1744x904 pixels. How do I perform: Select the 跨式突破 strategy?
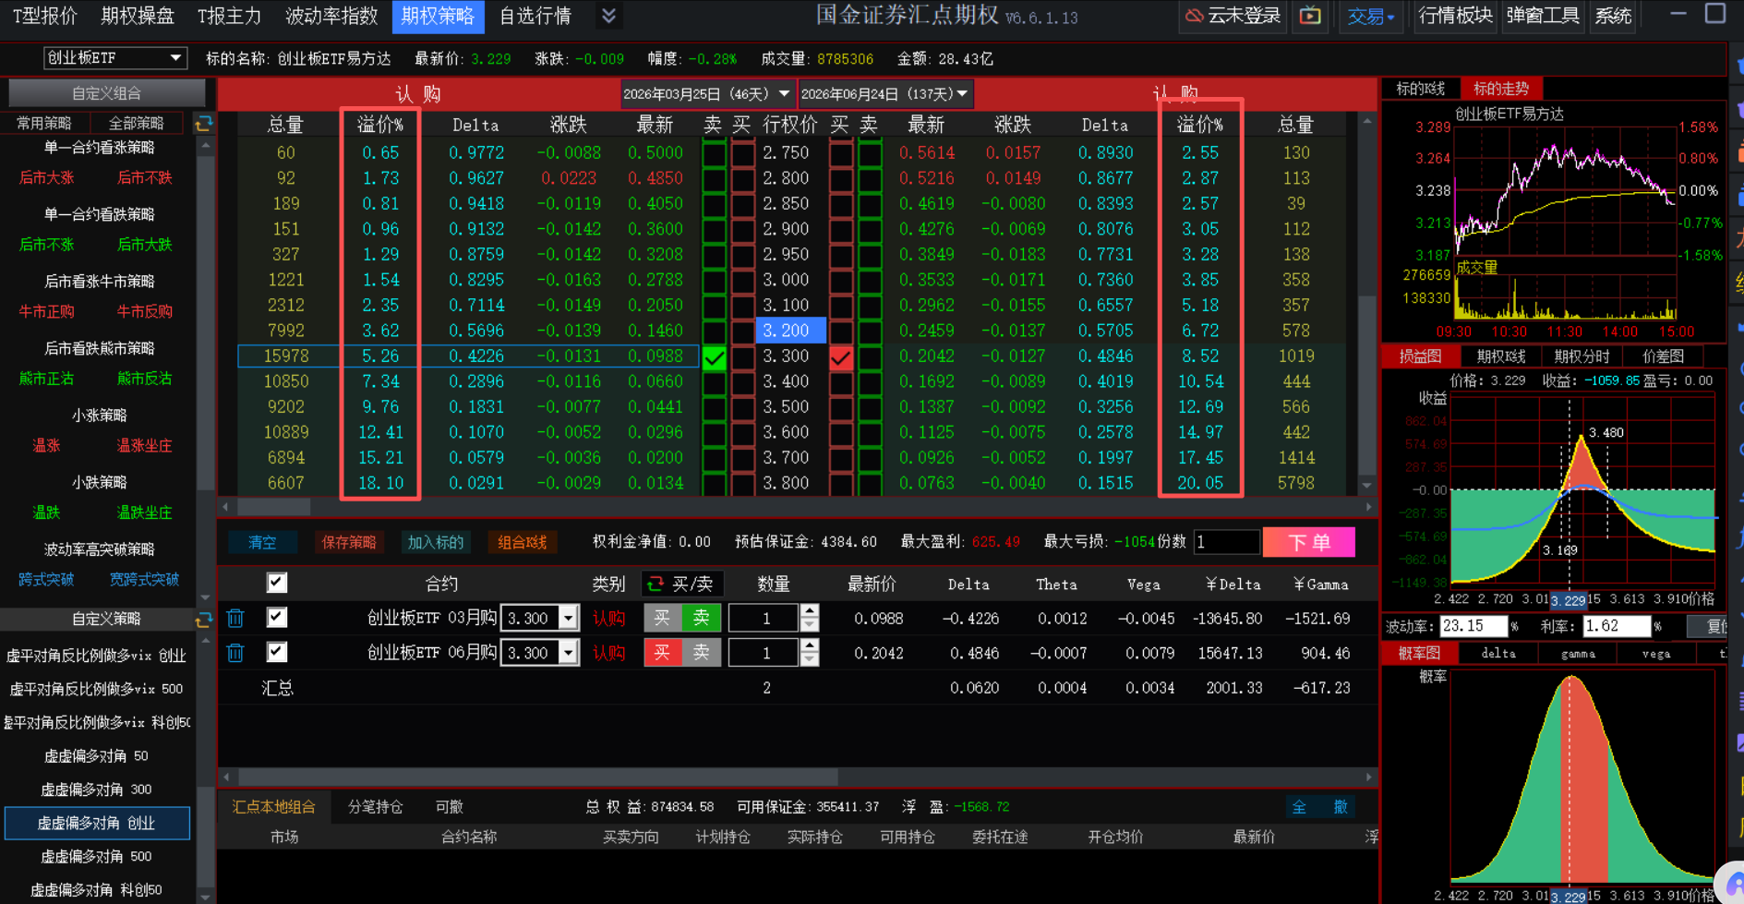point(46,580)
